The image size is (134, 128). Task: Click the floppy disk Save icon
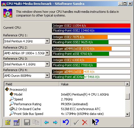[x=27, y=122]
